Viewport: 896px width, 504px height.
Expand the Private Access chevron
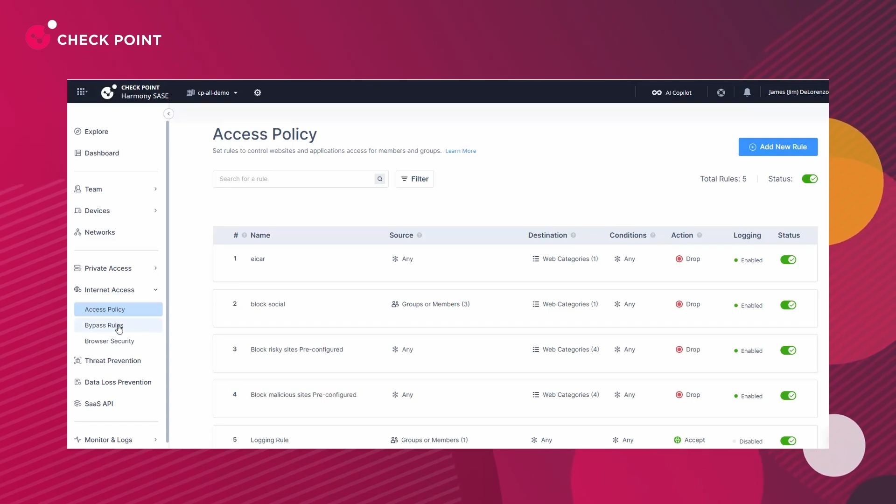pyautogui.click(x=155, y=268)
